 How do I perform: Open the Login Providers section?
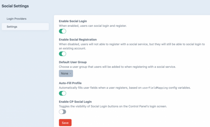click(x=17, y=19)
